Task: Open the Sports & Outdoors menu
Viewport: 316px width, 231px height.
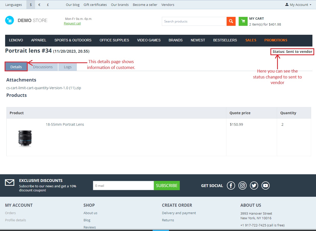Action: [x=73, y=40]
